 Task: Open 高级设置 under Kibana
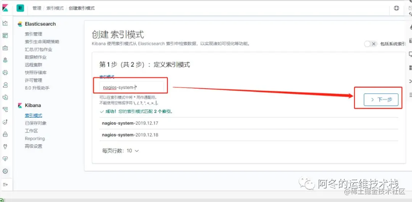(33, 146)
